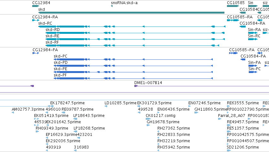Select the EK178247.5prime EST label
Image resolution: width=269 pixels, height=152 pixels.
point(67,103)
